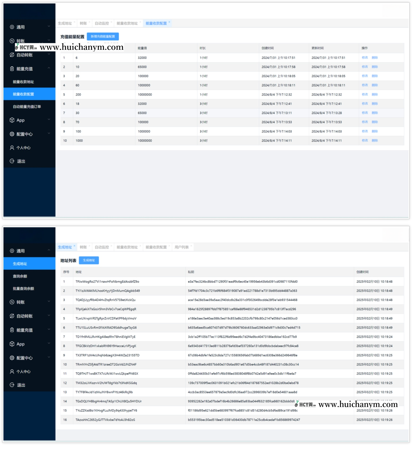Close the active blue 能量收款配置 tab
The image size is (413, 449).
[x=169, y=22]
